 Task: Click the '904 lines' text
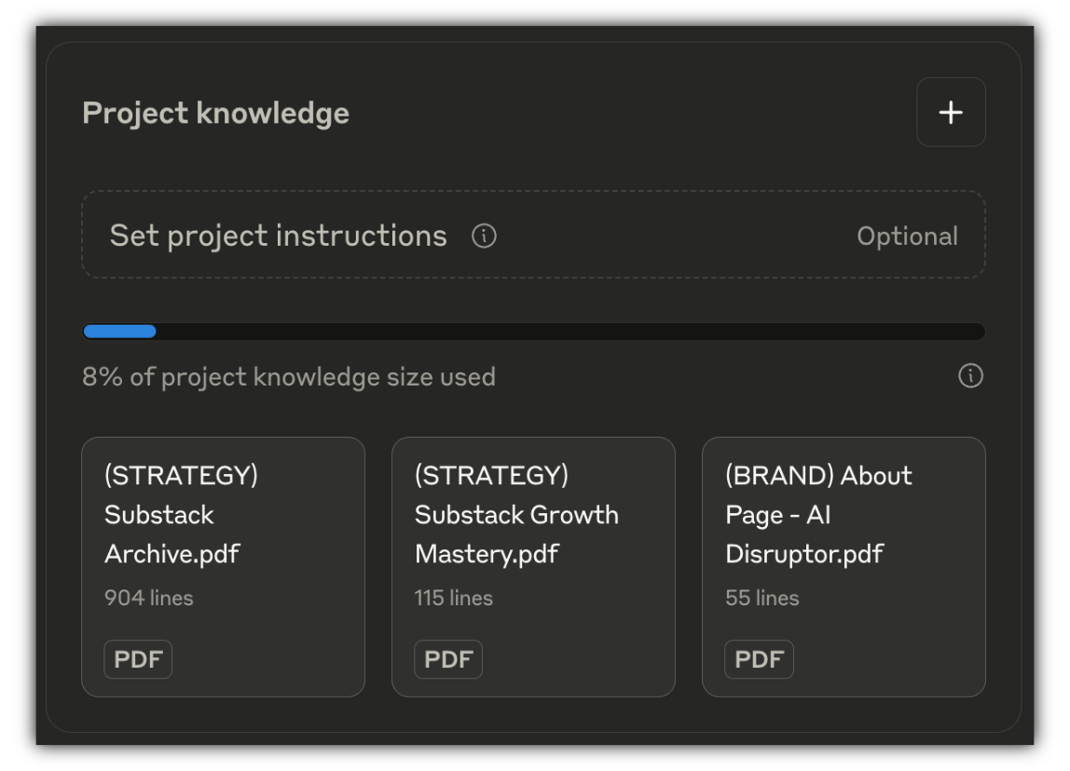(x=149, y=598)
